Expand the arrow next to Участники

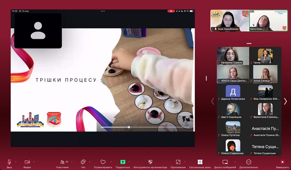click(x=72, y=161)
